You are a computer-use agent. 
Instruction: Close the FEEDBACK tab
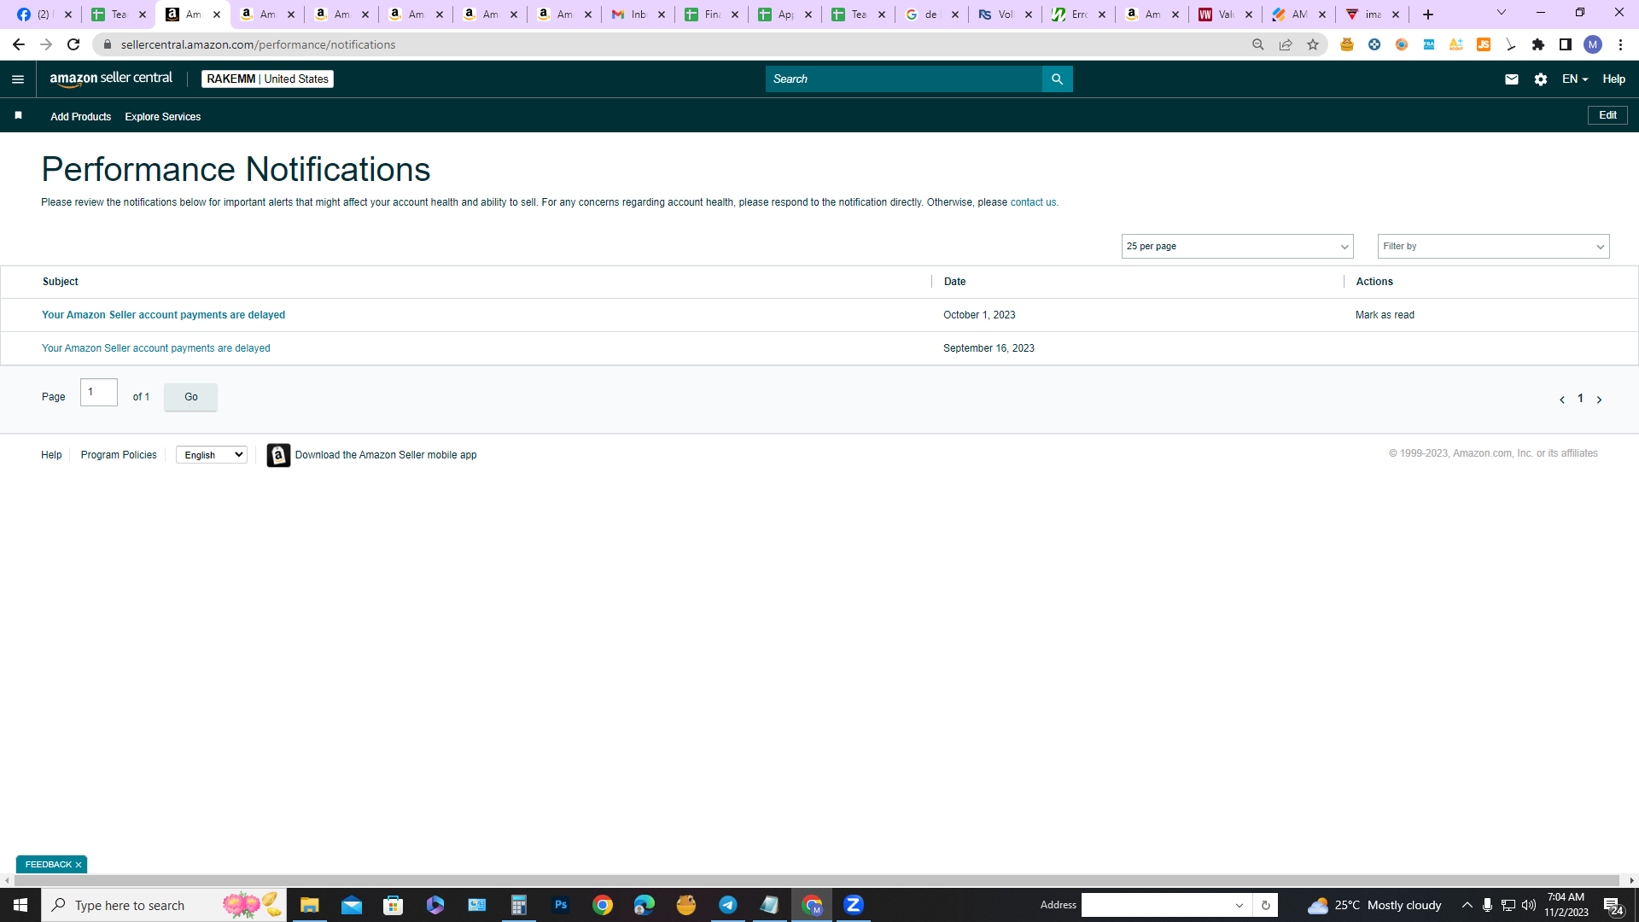click(x=79, y=865)
